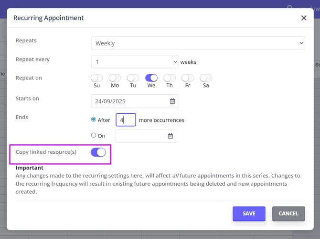
Task: Toggle Sunday repeat day
Action: click(x=97, y=78)
